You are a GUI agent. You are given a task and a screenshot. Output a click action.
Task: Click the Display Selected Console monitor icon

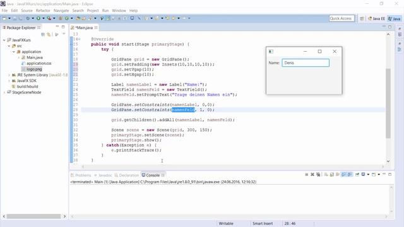click(364, 175)
